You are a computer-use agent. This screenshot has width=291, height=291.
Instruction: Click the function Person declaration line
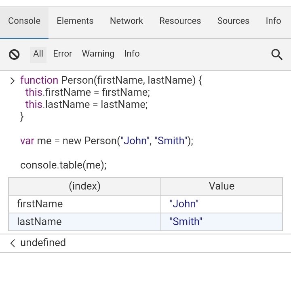click(111, 80)
